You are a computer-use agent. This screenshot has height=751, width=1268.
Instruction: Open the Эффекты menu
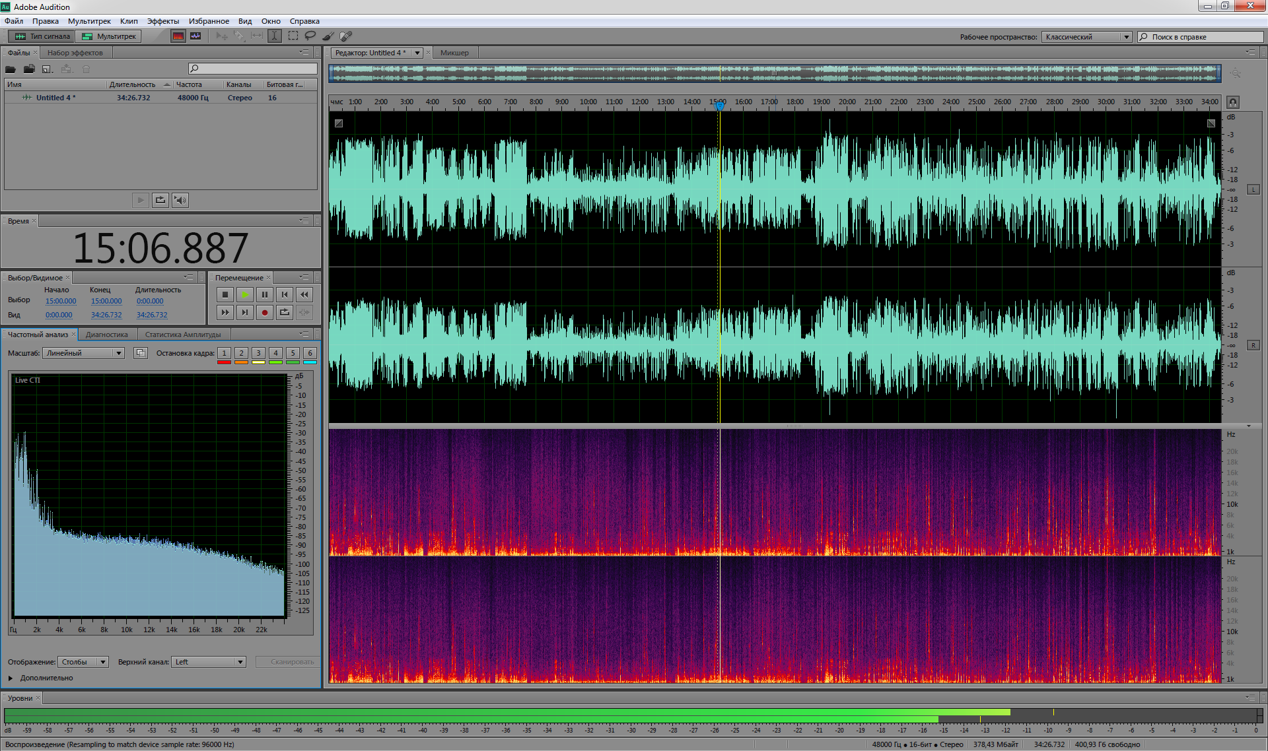[x=162, y=21]
